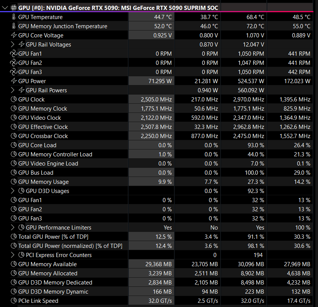Click the gauge icon beside GPU Video Engine Load
Screen dimensions: 318x307
(14, 163)
